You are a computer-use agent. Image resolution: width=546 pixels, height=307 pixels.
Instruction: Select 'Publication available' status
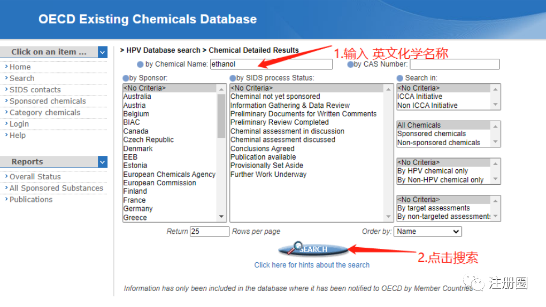(263, 157)
